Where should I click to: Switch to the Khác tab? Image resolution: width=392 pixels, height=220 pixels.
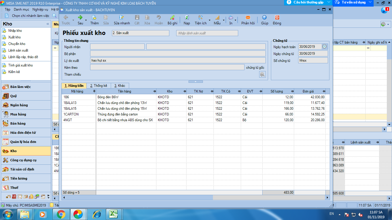point(120,86)
